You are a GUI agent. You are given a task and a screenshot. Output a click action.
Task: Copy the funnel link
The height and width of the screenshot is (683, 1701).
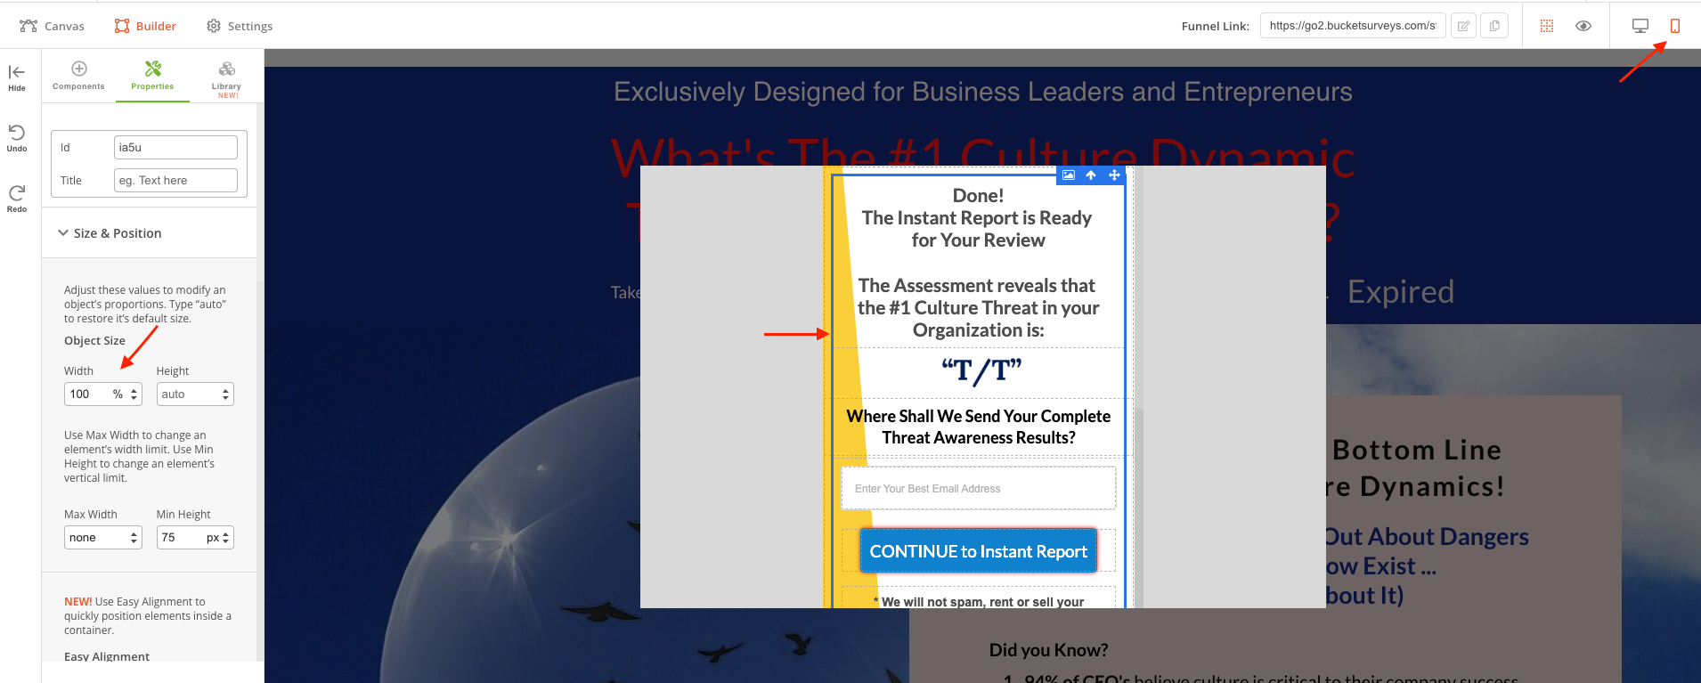coord(1494,26)
